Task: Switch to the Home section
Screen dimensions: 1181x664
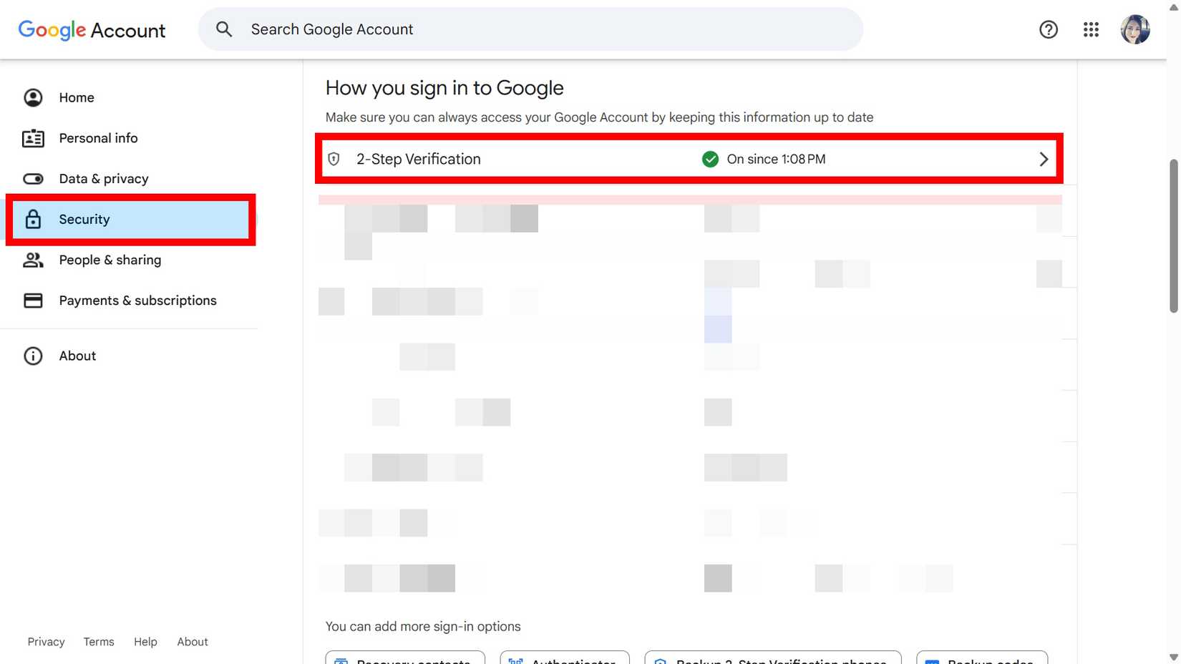Action: 76,97
